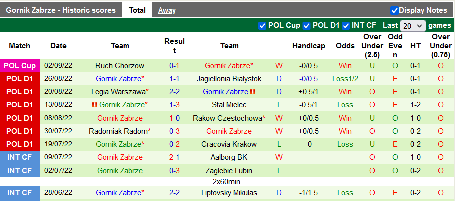This screenshot has width=455, height=201.
Task: Click red card icon in Stal Mielec match row
Action: [x=94, y=105]
